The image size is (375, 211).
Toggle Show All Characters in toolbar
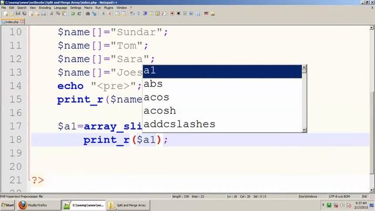coord(138,13)
